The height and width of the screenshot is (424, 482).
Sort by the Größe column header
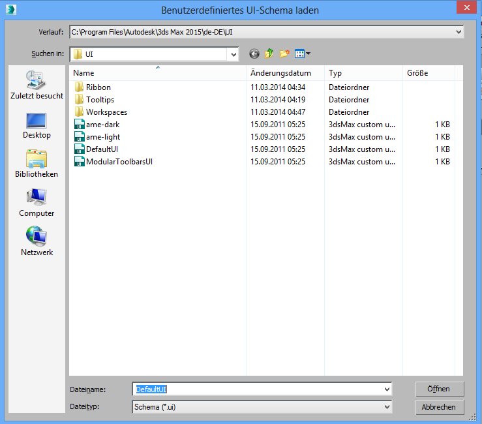click(429, 73)
